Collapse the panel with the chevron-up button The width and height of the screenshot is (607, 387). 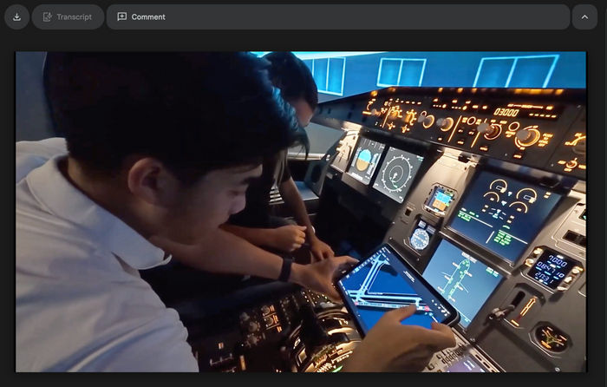pyautogui.click(x=584, y=17)
